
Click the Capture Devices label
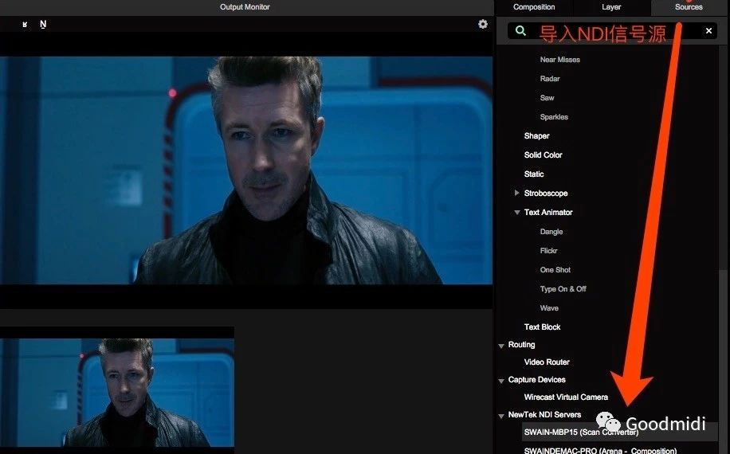(x=537, y=380)
